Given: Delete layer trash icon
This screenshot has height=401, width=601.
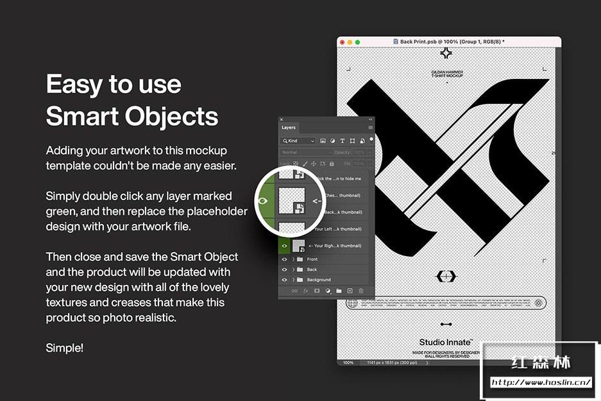Looking at the screenshot, I should pyautogui.click(x=361, y=291).
